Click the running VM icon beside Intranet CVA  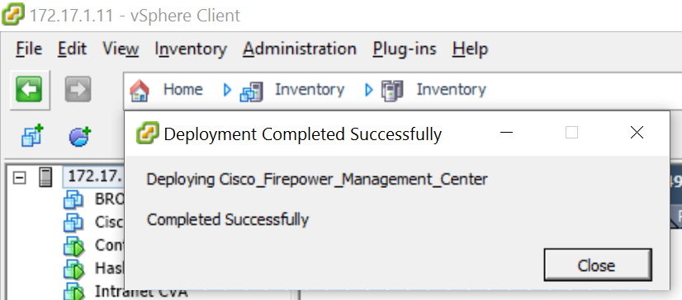pyautogui.click(x=73, y=290)
